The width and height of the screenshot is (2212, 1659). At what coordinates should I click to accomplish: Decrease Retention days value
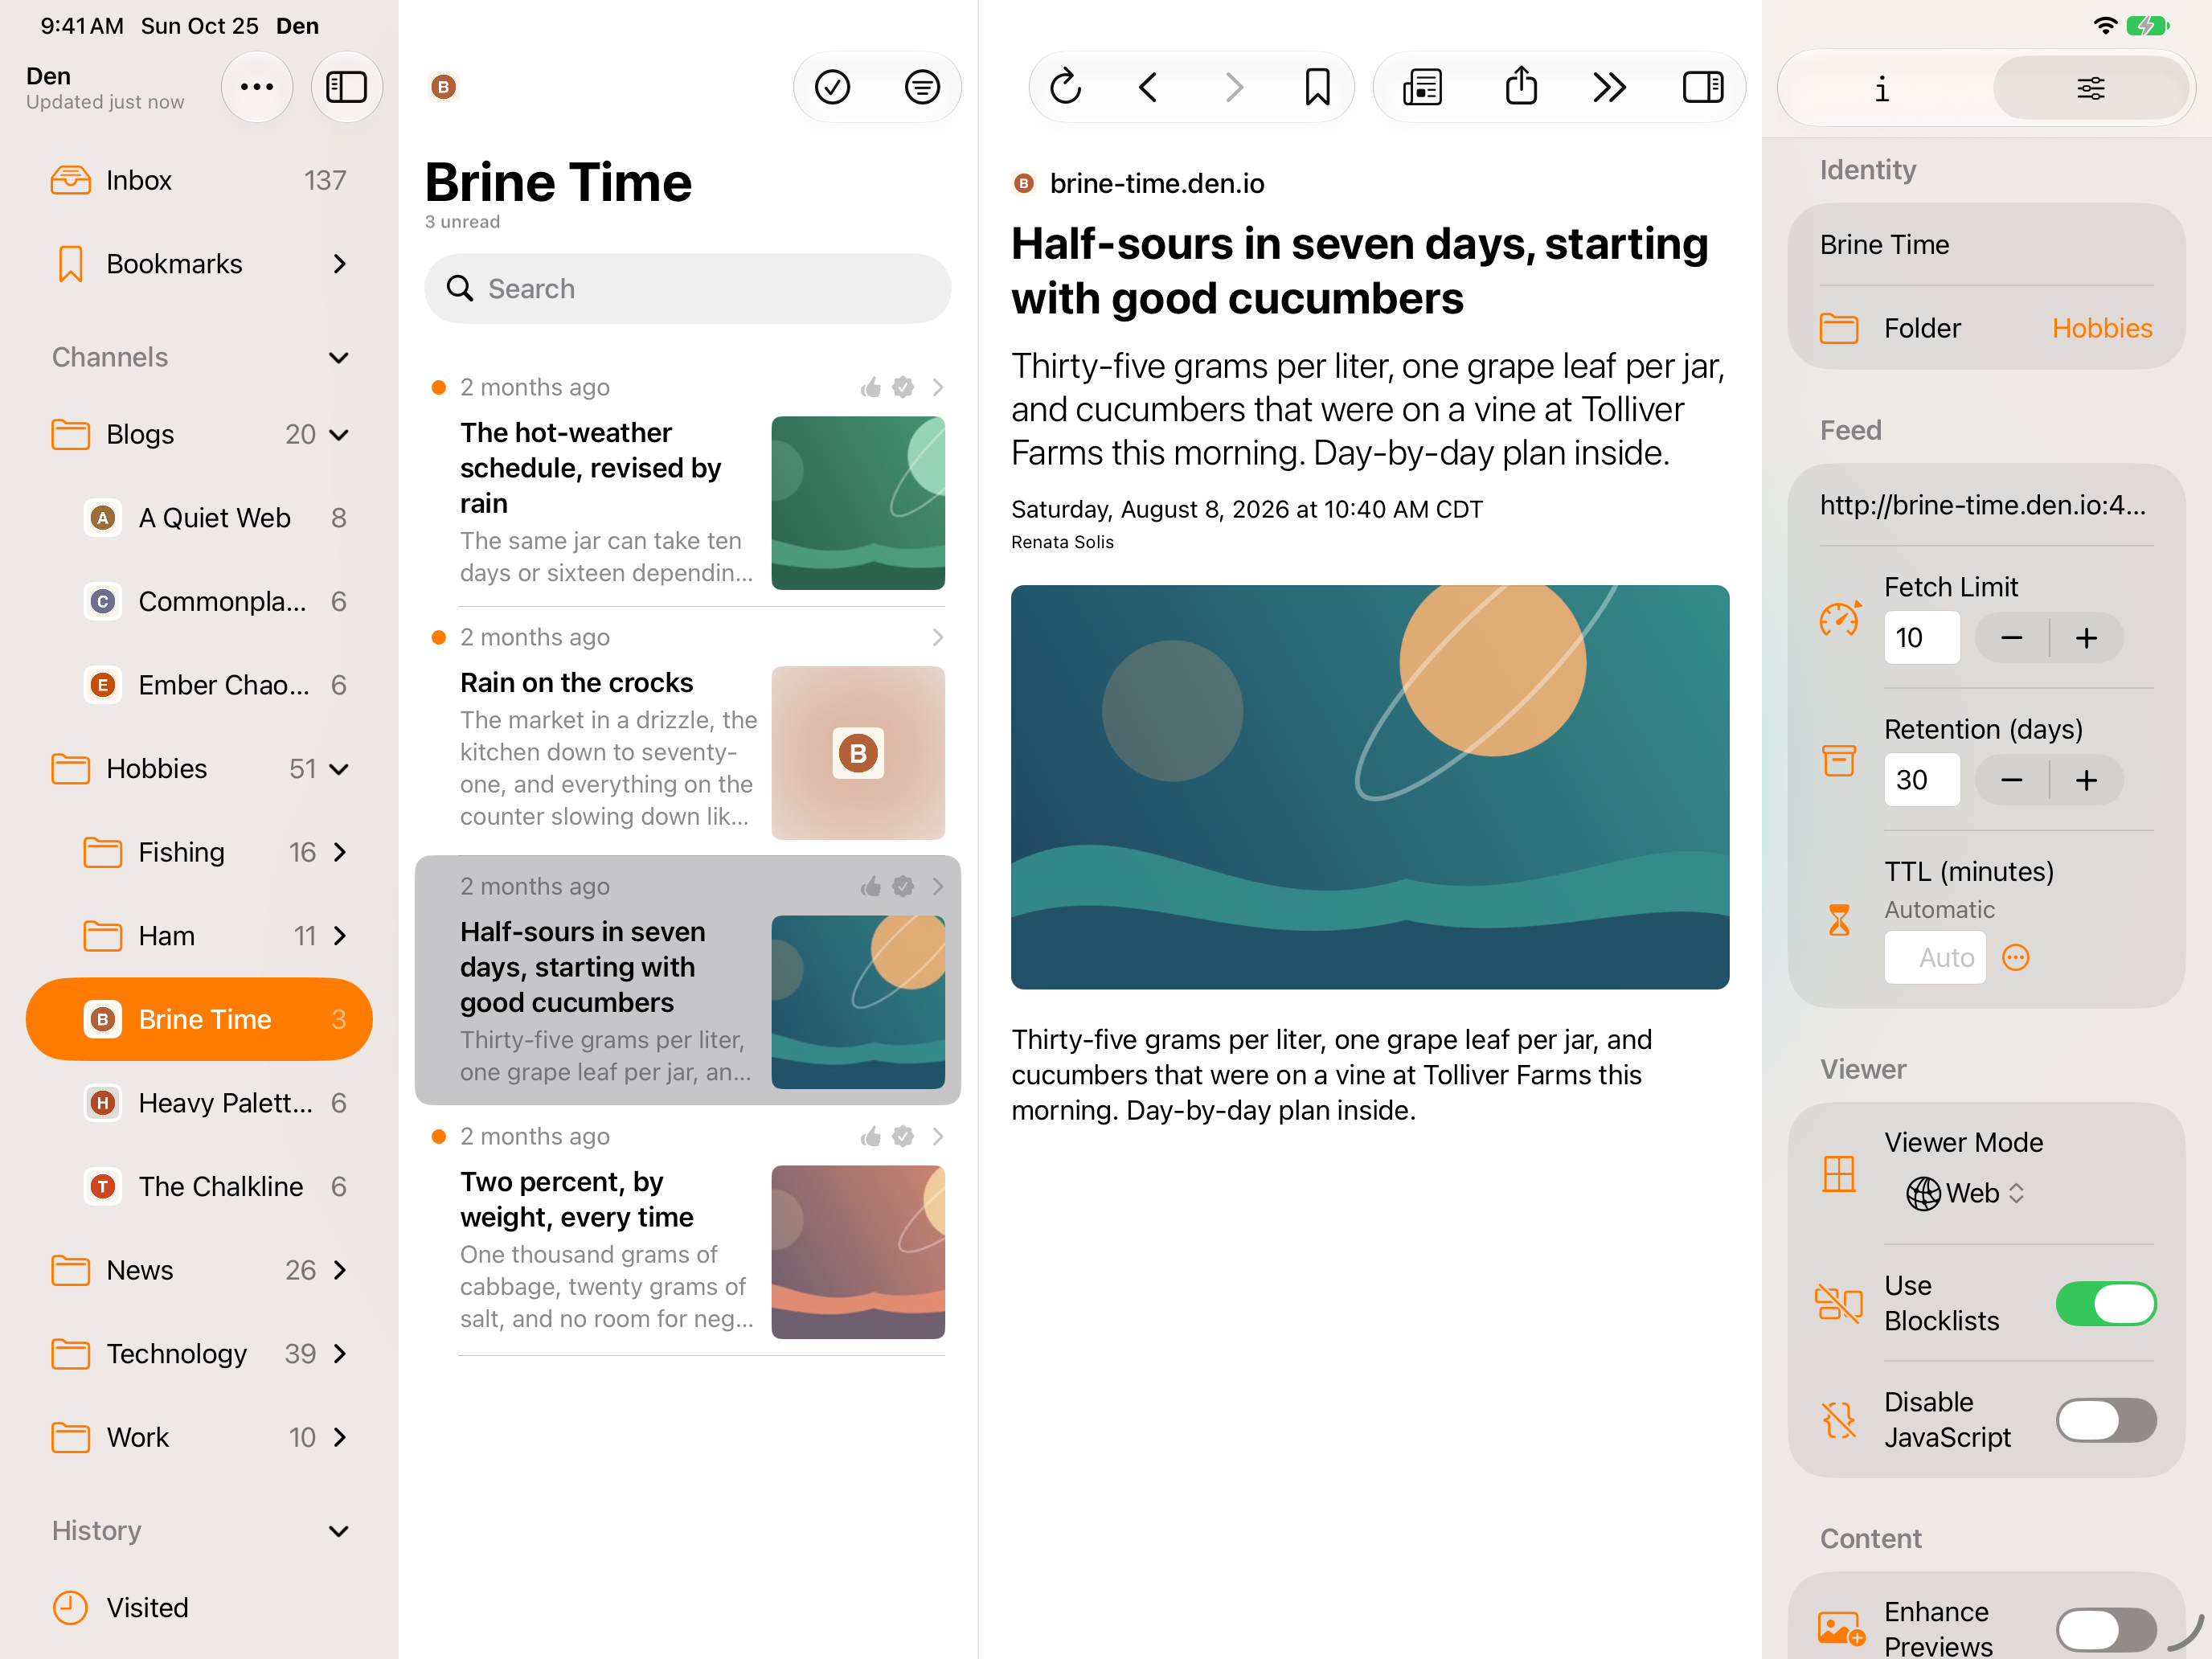click(2012, 780)
